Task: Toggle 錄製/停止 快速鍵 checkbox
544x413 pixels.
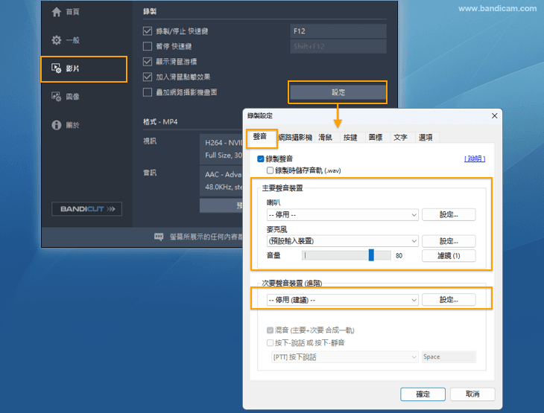Action: (x=148, y=31)
